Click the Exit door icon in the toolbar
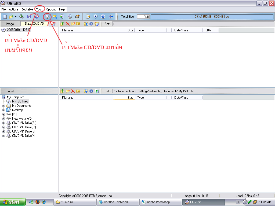This screenshot has width=275, height=206. [111, 17]
